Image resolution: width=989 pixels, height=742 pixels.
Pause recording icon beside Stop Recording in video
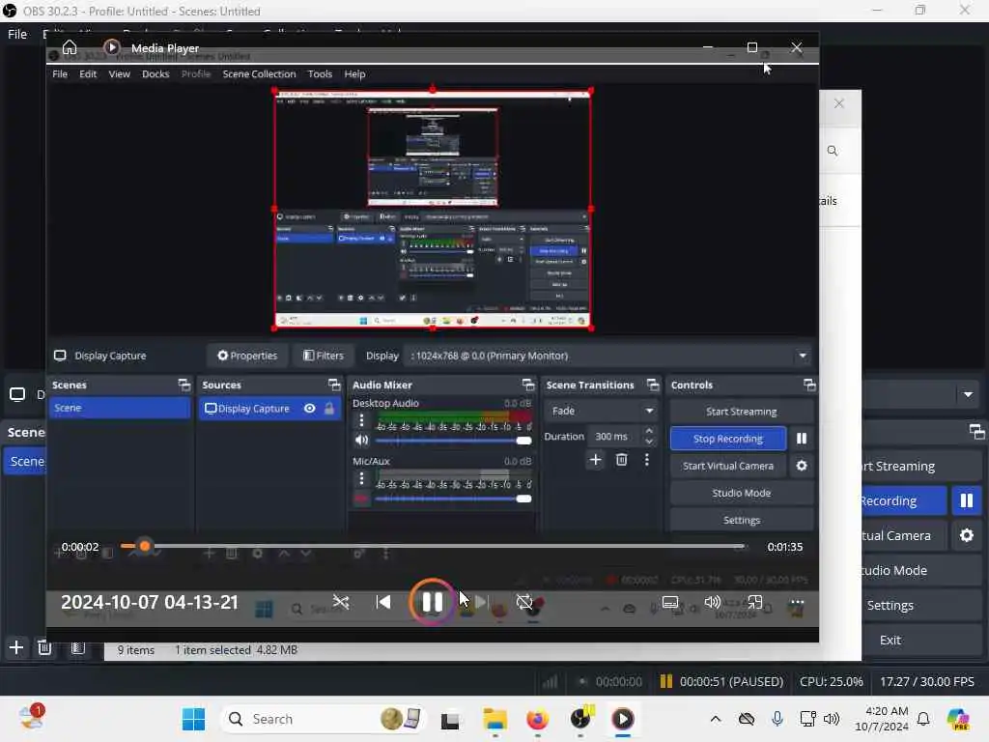801,439
